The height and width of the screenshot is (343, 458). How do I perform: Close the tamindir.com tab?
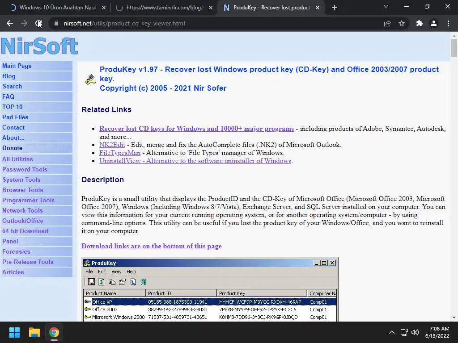[x=211, y=8]
